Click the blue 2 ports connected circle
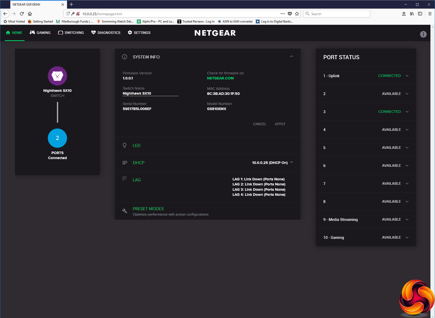Image resolution: width=435 pixels, height=318 pixels. click(57, 138)
